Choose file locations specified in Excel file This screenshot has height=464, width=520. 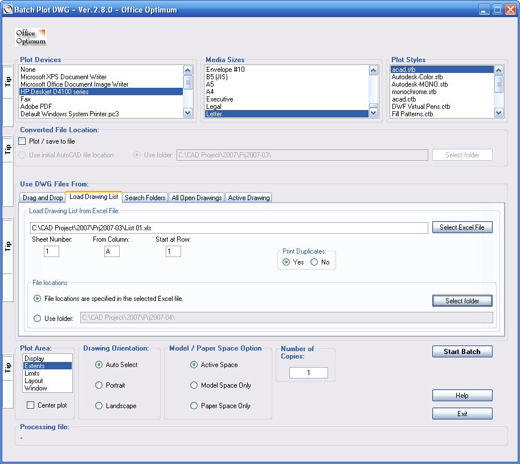(38, 299)
